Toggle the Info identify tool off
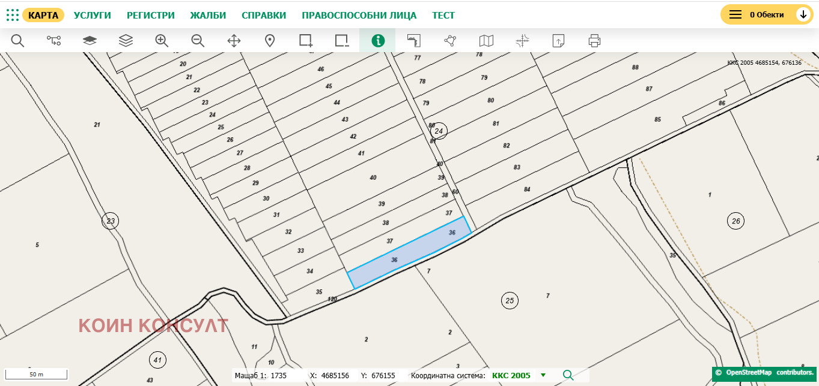 pos(377,41)
